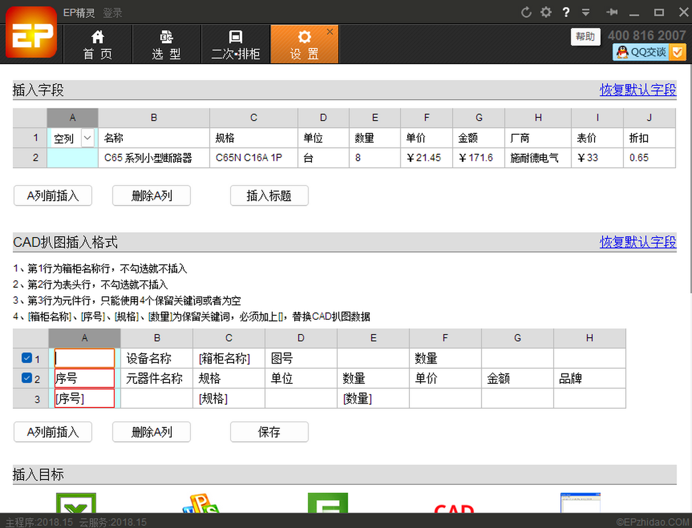Select the C65N C16A 1P cell
Image resolution: width=692 pixels, height=528 pixels.
[254, 157]
